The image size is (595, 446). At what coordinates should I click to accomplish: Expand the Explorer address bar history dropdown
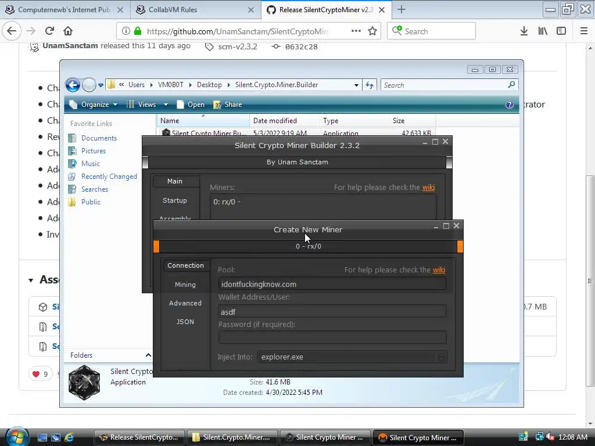point(356,85)
